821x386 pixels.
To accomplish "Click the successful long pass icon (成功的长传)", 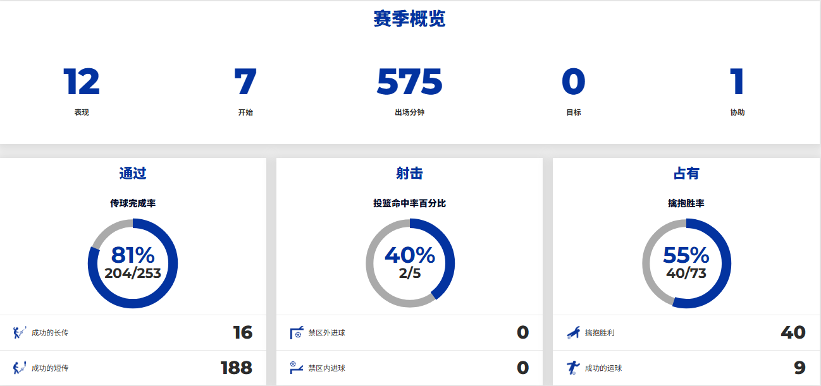I will click(x=20, y=332).
